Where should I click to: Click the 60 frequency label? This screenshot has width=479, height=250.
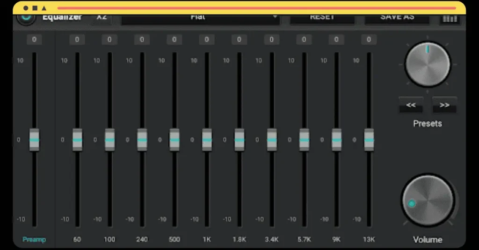tap(77, 240)
